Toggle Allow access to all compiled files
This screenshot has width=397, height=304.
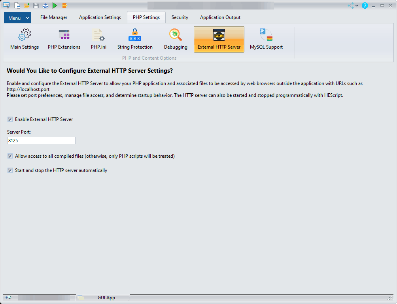point(10,156)
